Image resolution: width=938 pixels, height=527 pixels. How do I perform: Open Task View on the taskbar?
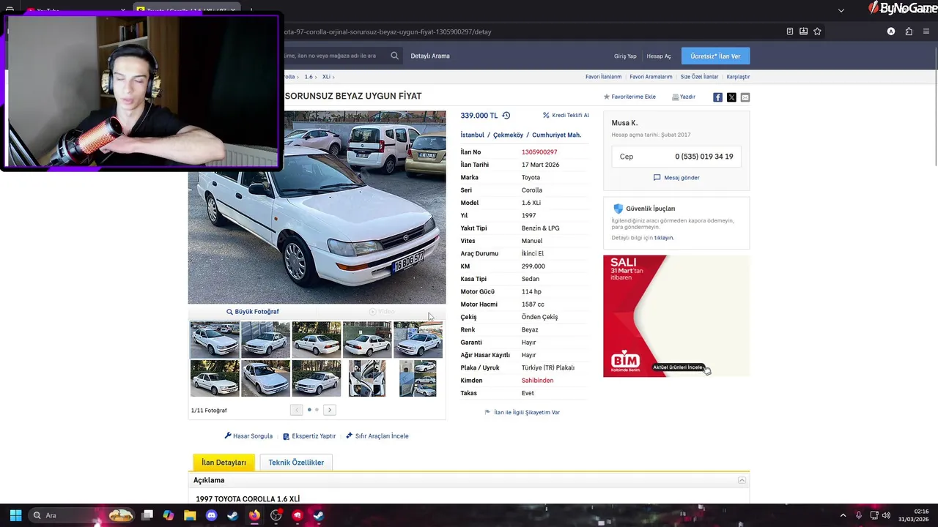[147, 515]
